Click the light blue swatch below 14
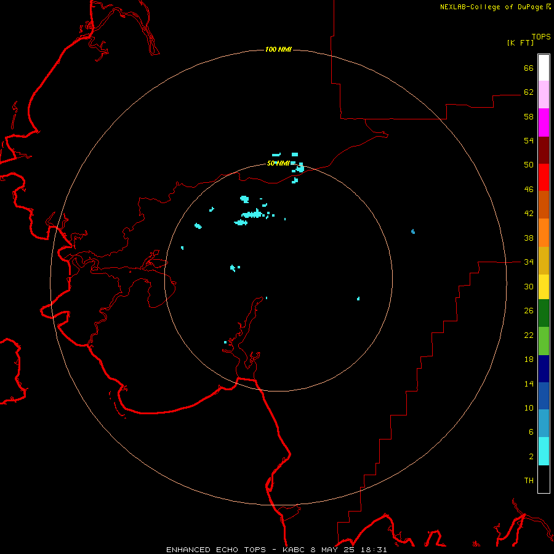Image resolution: width=554 pixels, height=554 pixels. click(544, 424)
